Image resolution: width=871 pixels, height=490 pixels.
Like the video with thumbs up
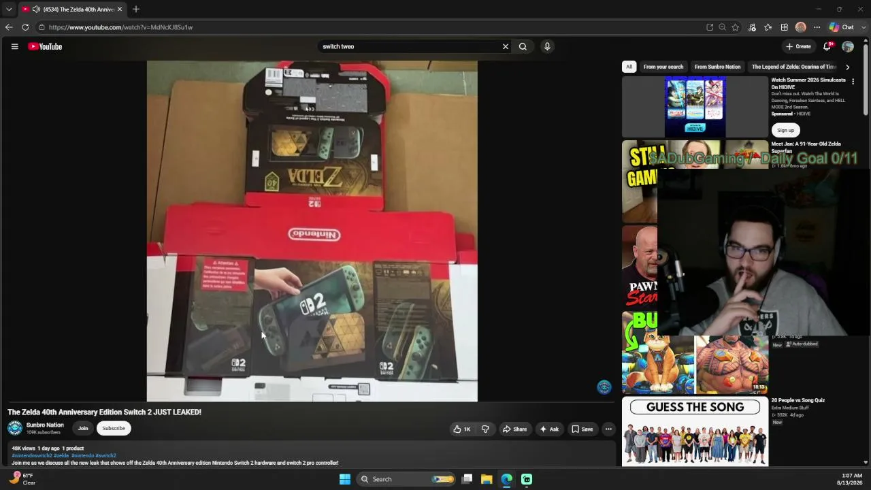coord(462,429)
